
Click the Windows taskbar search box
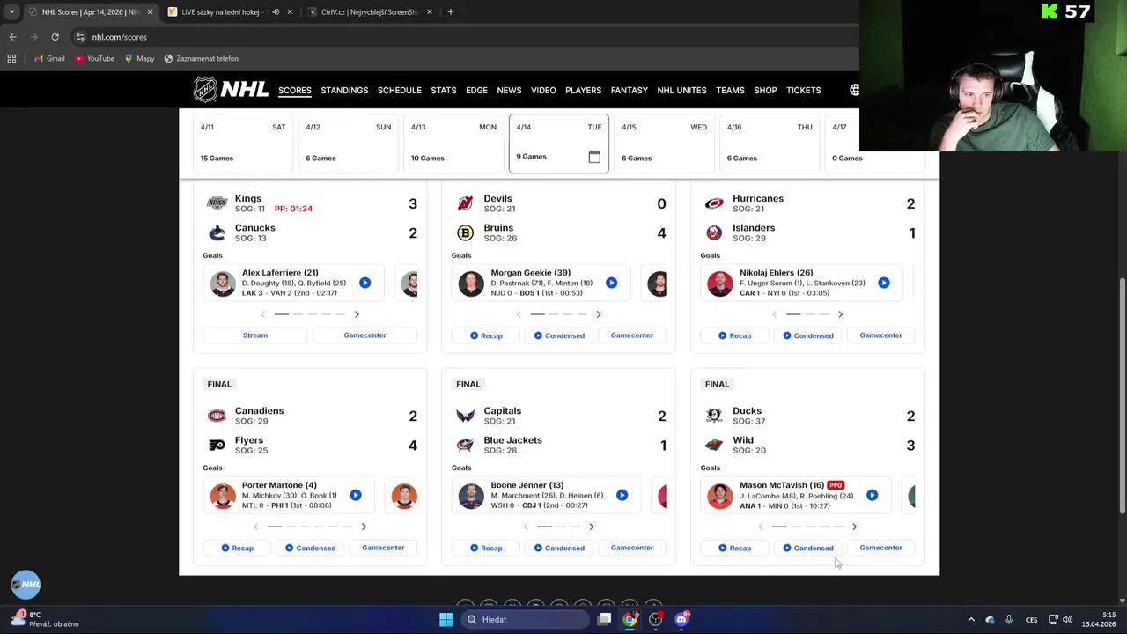click(x=526, y=619)
